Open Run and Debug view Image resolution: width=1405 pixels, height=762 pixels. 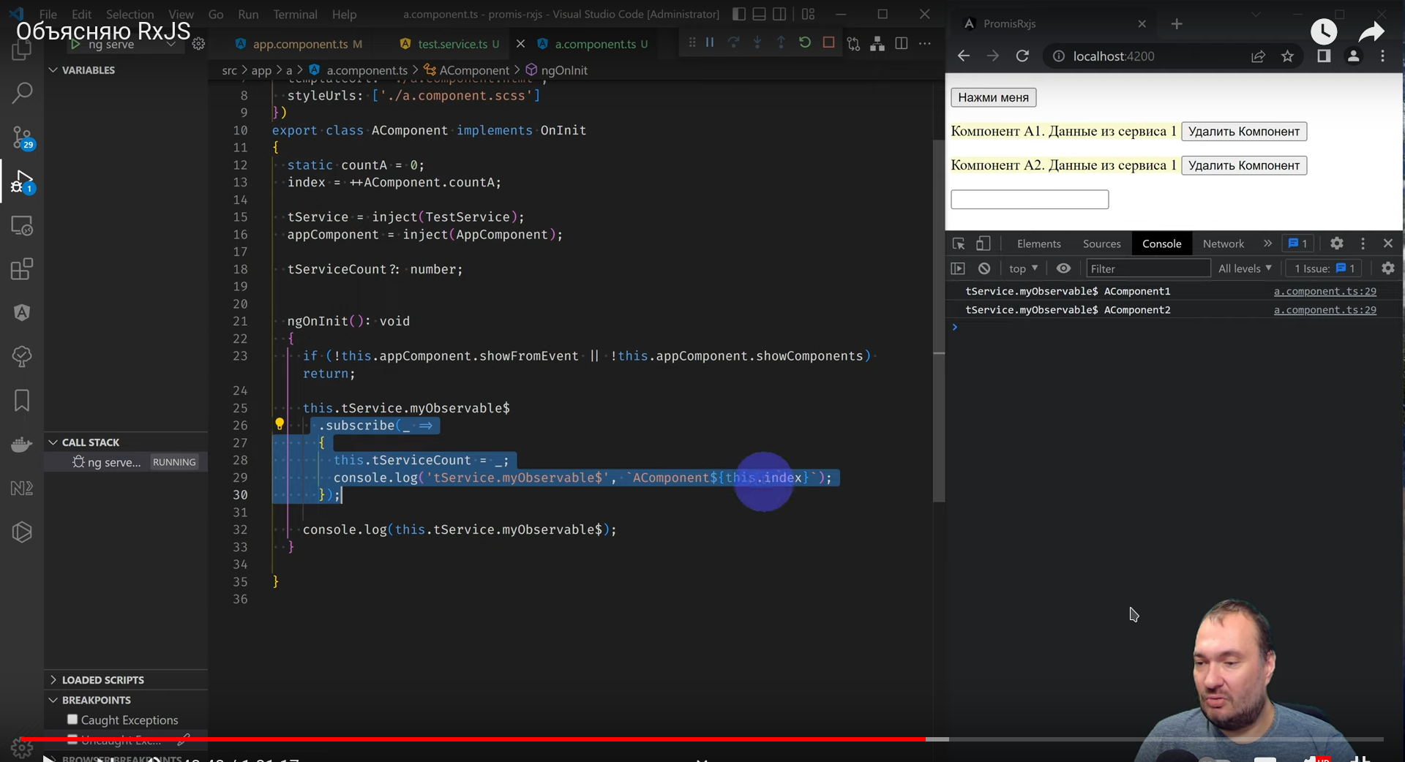point(22,181)
